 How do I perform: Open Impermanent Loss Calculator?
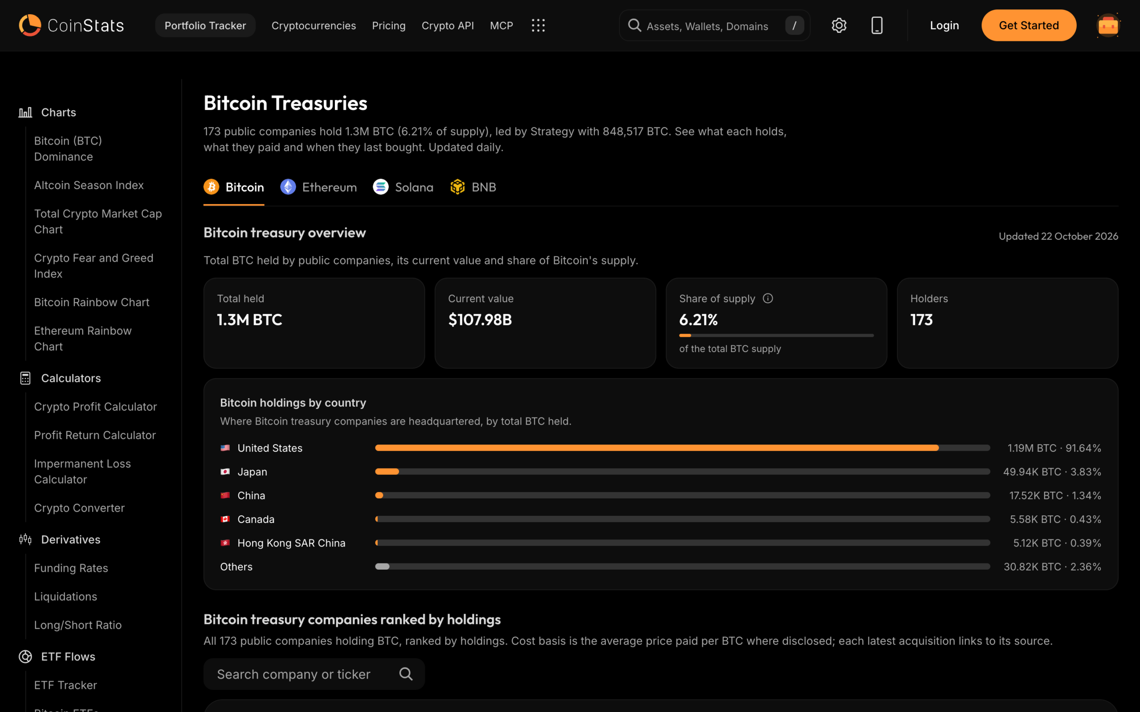(x=82, y=471)
